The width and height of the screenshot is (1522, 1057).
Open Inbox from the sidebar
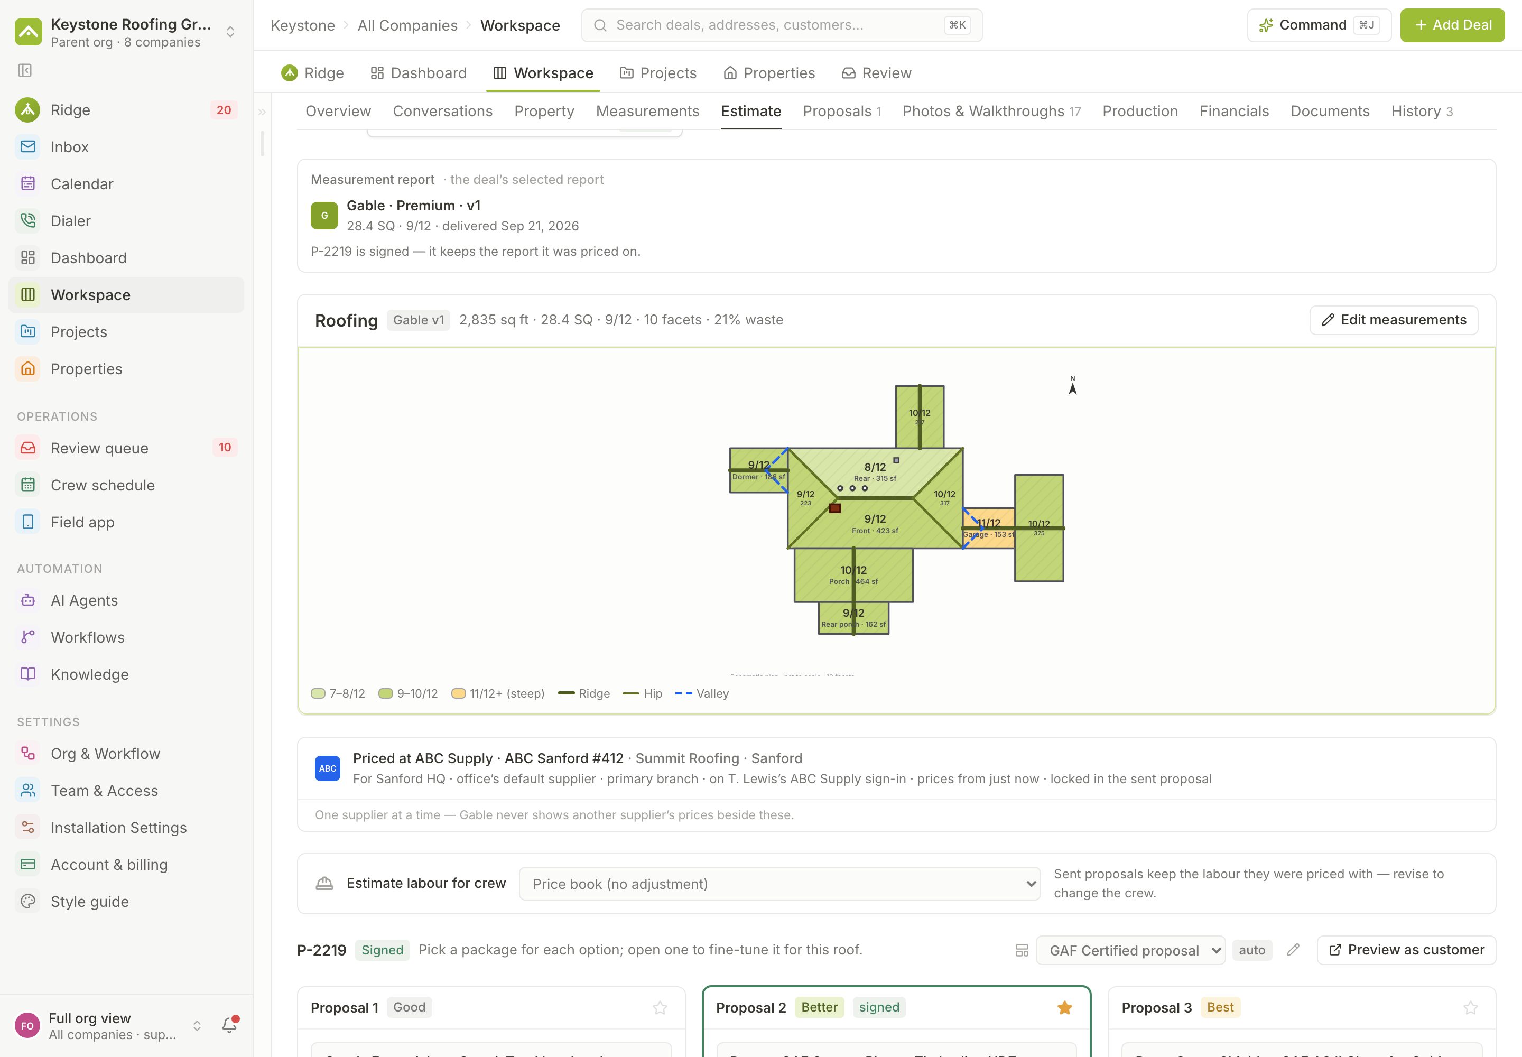[x=126, y=147]
